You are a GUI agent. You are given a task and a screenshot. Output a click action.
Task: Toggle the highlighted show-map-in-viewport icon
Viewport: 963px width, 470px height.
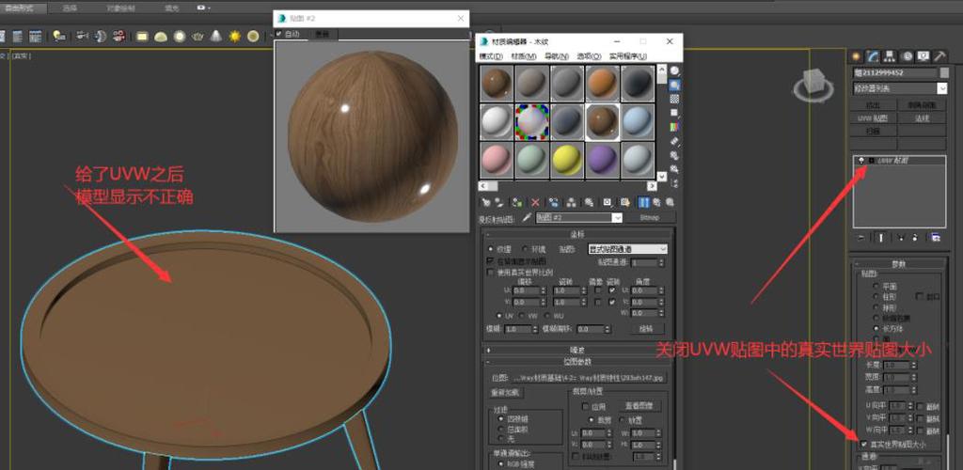[x=644, y=201]
